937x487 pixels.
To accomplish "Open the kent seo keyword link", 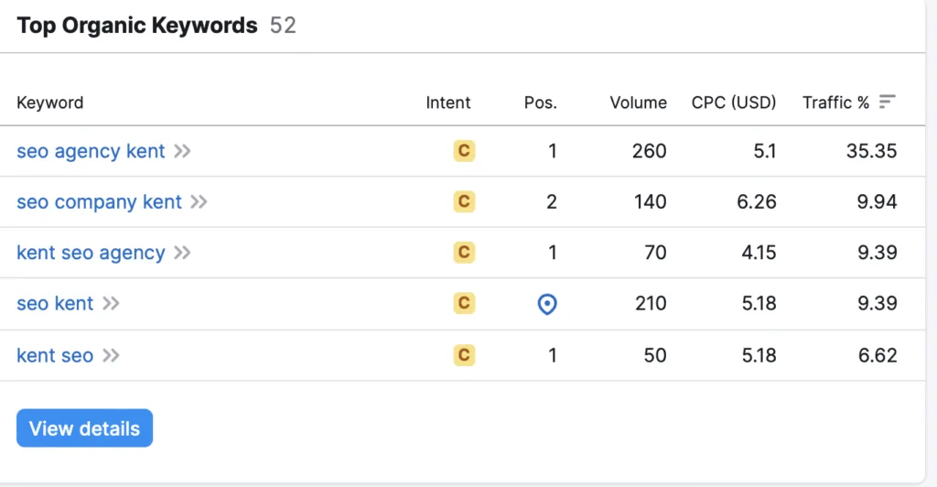I will [x=55, y=355].
